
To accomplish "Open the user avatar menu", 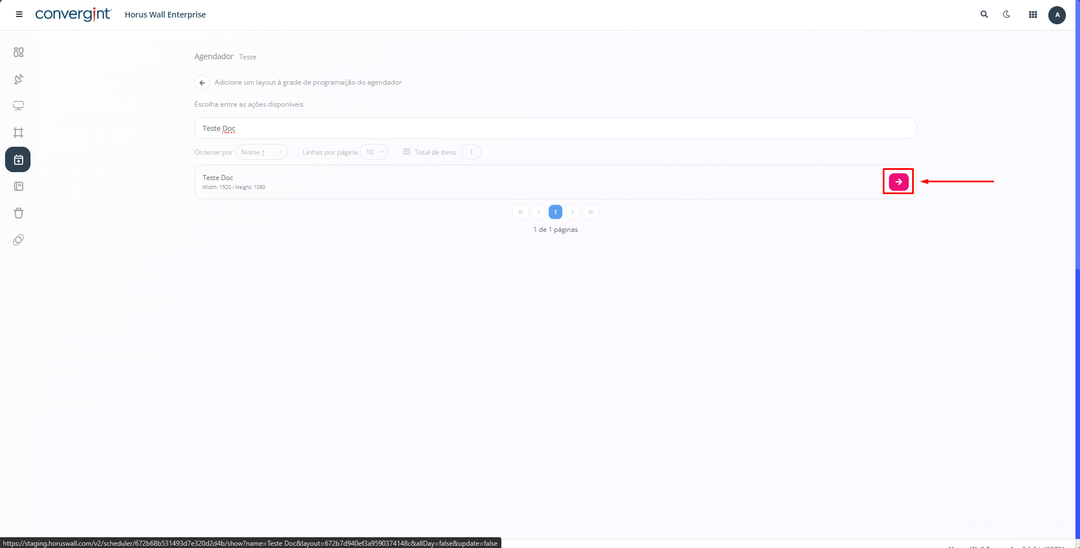I will (1057, 15).
